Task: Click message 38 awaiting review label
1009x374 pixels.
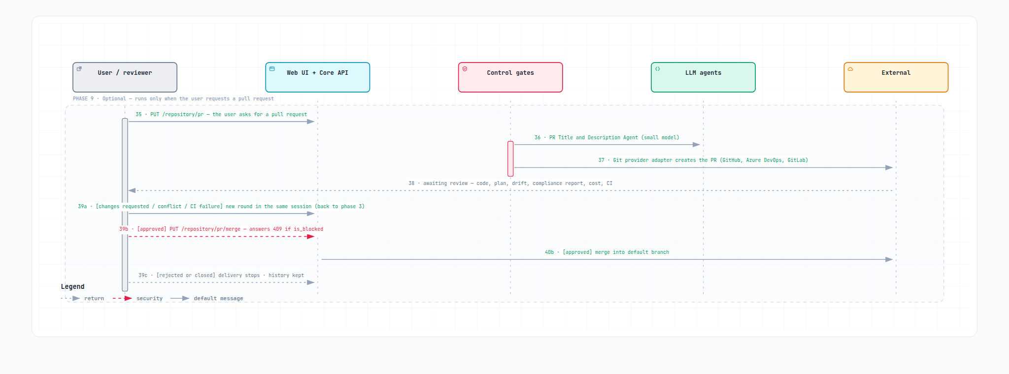Action: pyautogui.click(x=510, y=183)
